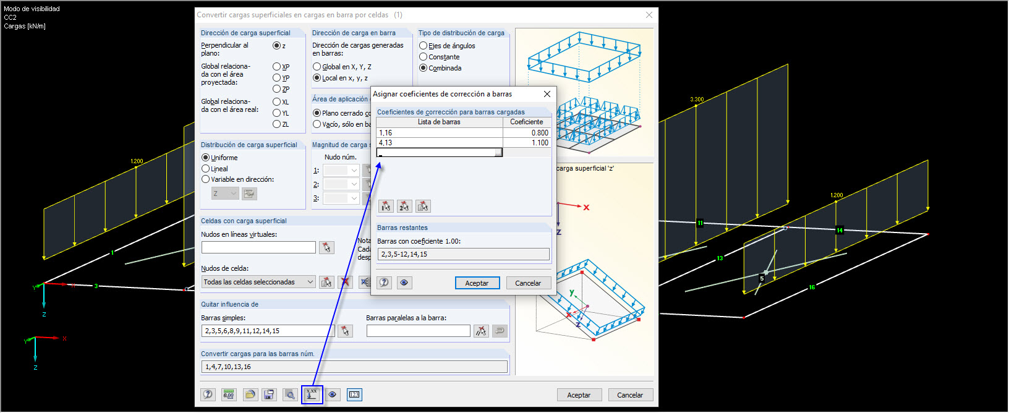Image resolution: width=1009 pixels, height=413 pixels.
Task: Click the 123 numbering display icon
Action: pos(354,394)
